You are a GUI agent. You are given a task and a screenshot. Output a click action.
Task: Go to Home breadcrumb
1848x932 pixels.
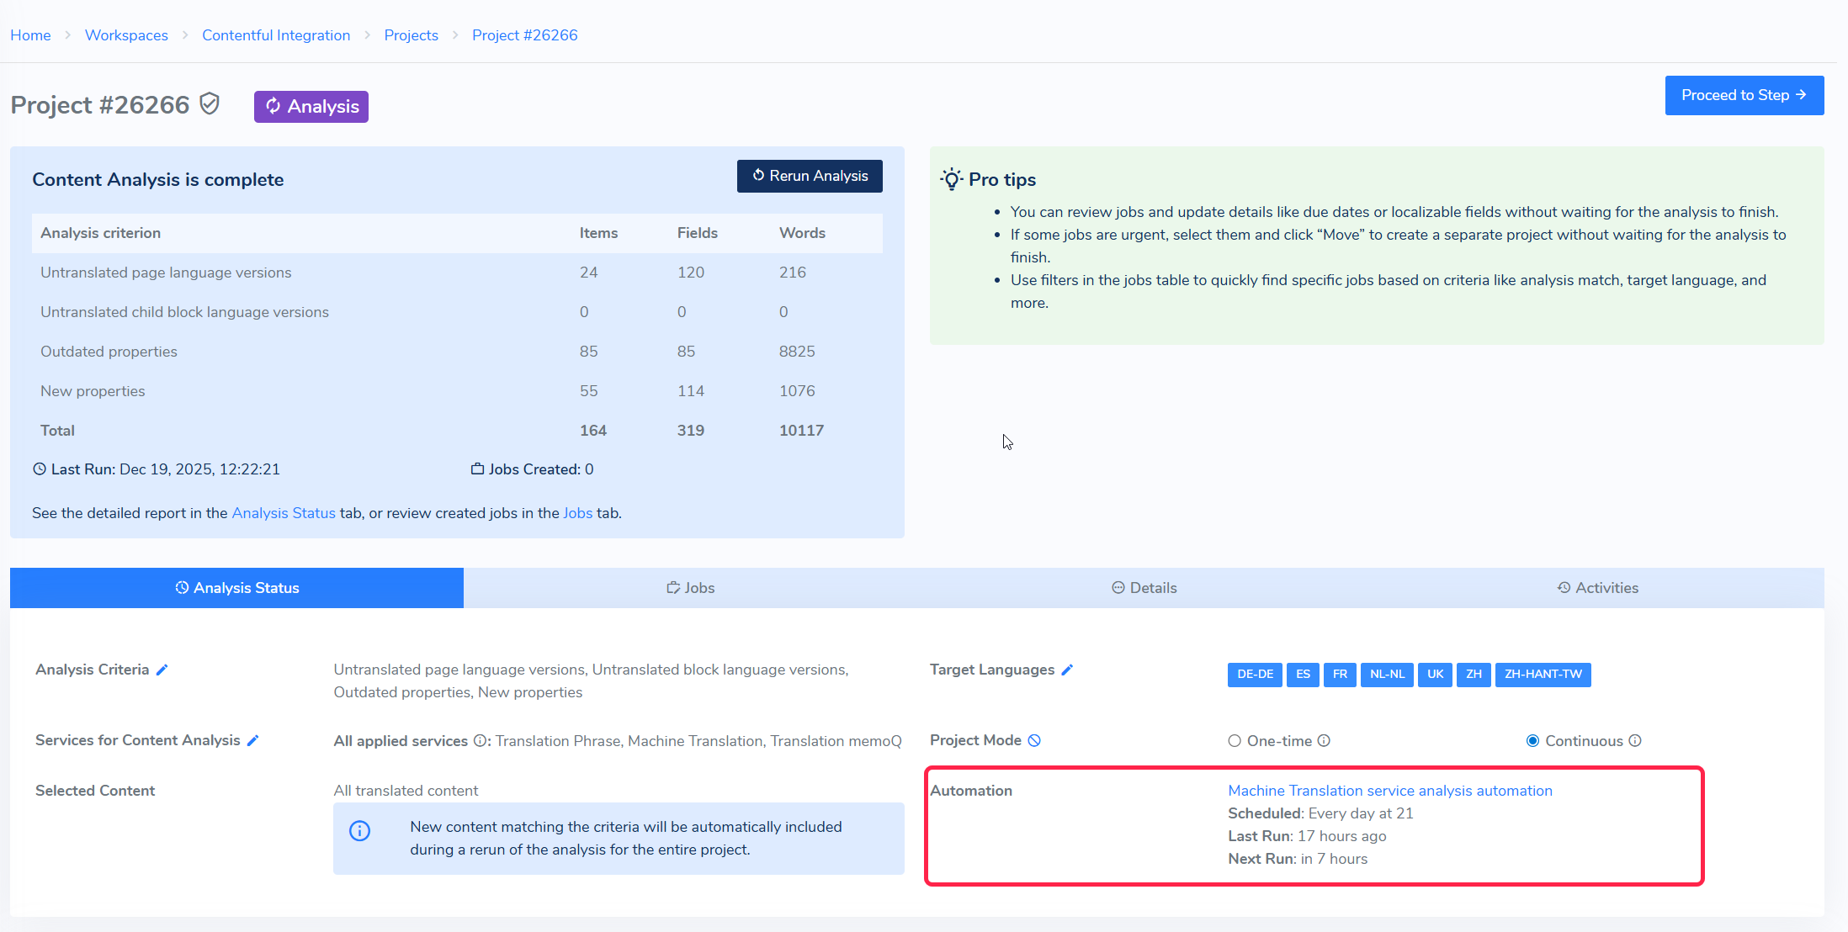pos(30,35)
